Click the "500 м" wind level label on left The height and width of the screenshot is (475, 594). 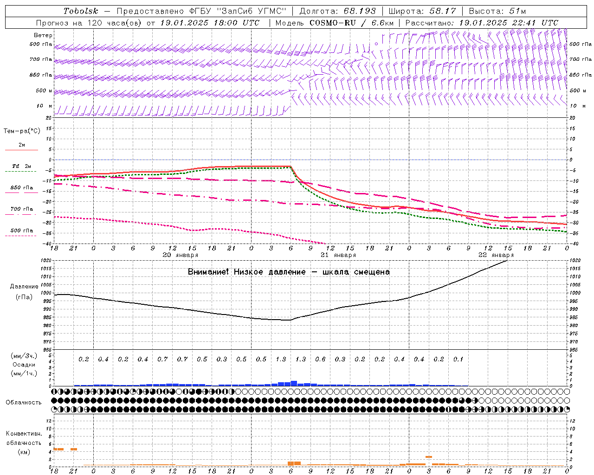(x=44, y=91)
